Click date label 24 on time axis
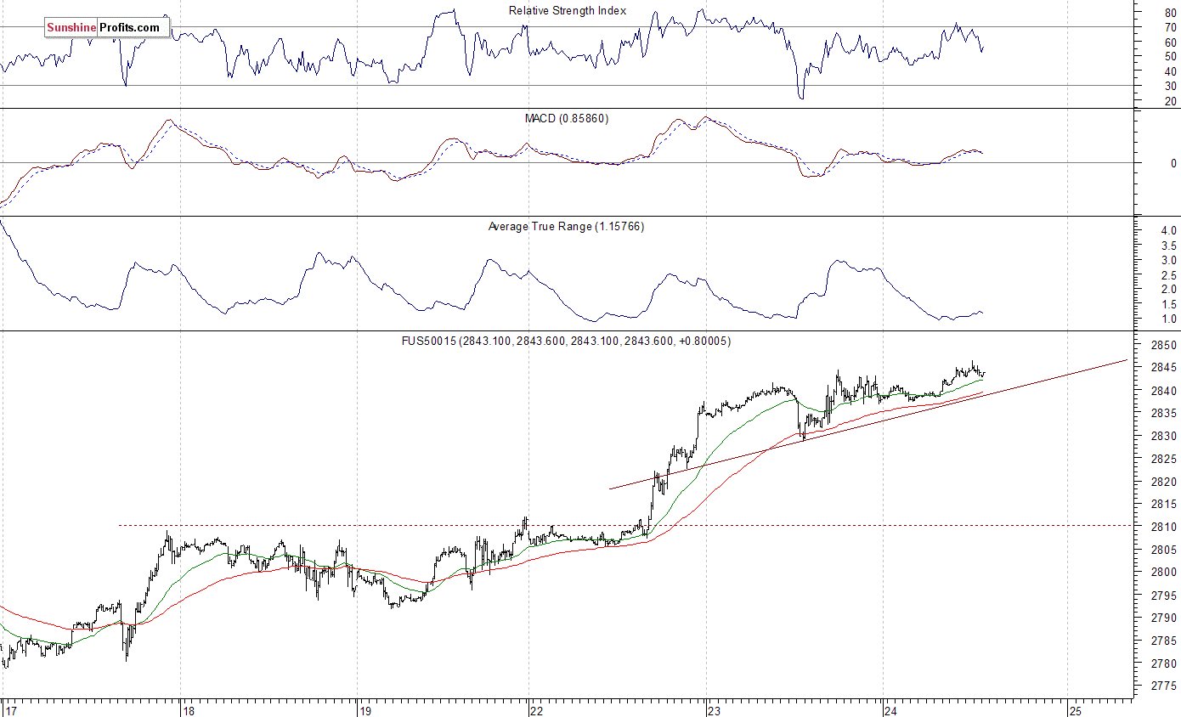 (891, 710)
